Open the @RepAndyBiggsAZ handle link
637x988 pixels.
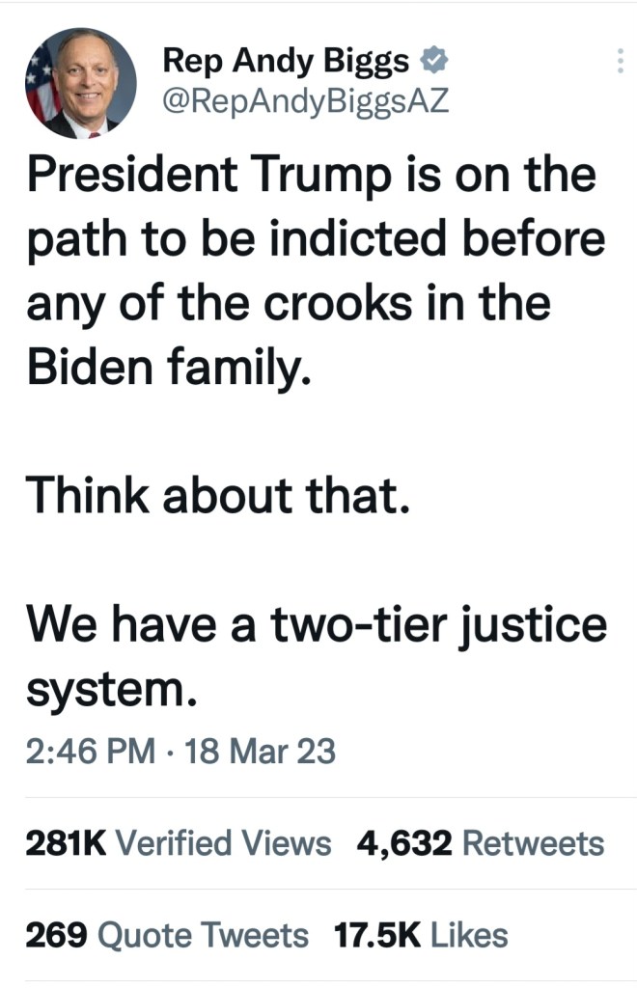(x=307, y=100)
